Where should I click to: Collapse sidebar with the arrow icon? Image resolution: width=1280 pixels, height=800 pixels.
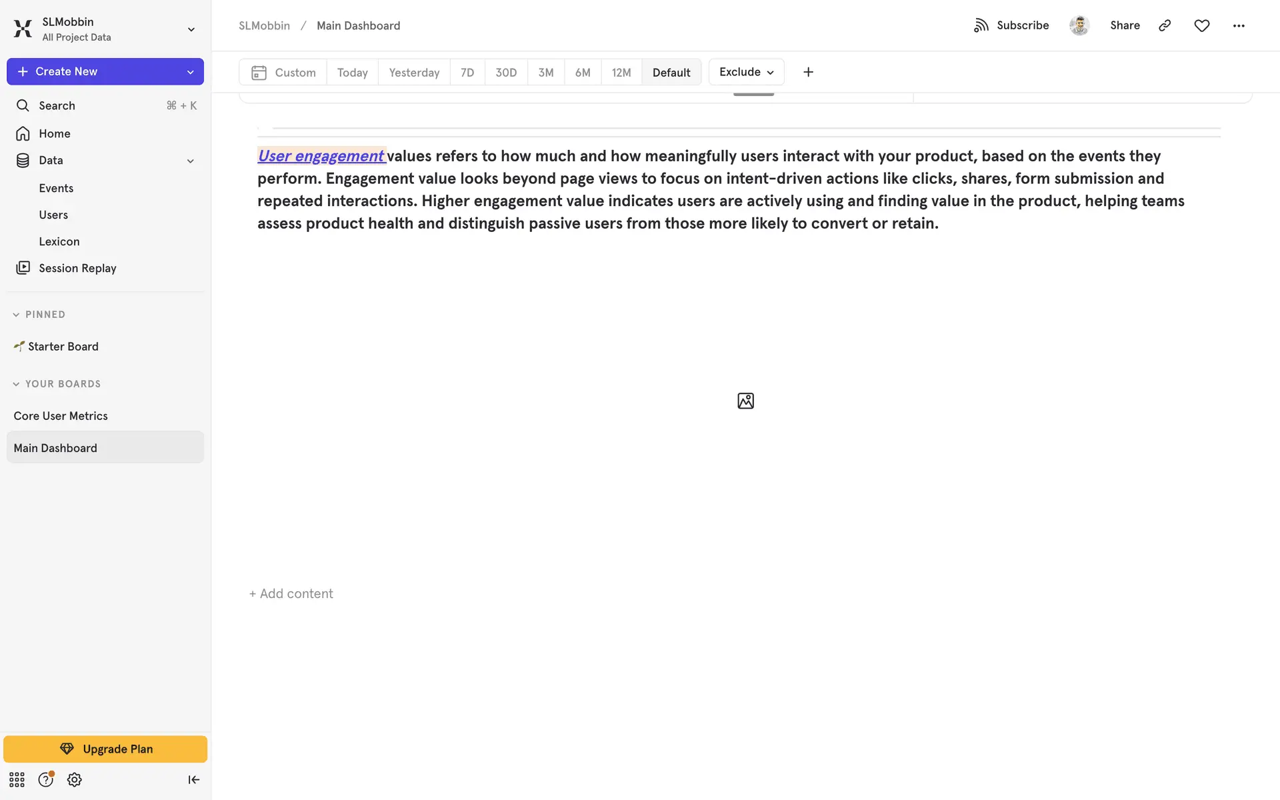click(x=193, y=779)
